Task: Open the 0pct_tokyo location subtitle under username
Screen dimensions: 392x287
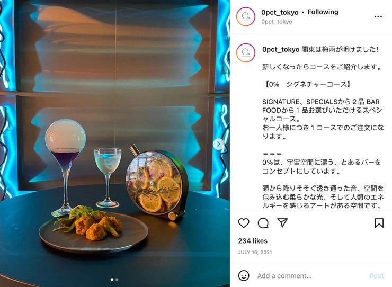Action: coord(277,22)
